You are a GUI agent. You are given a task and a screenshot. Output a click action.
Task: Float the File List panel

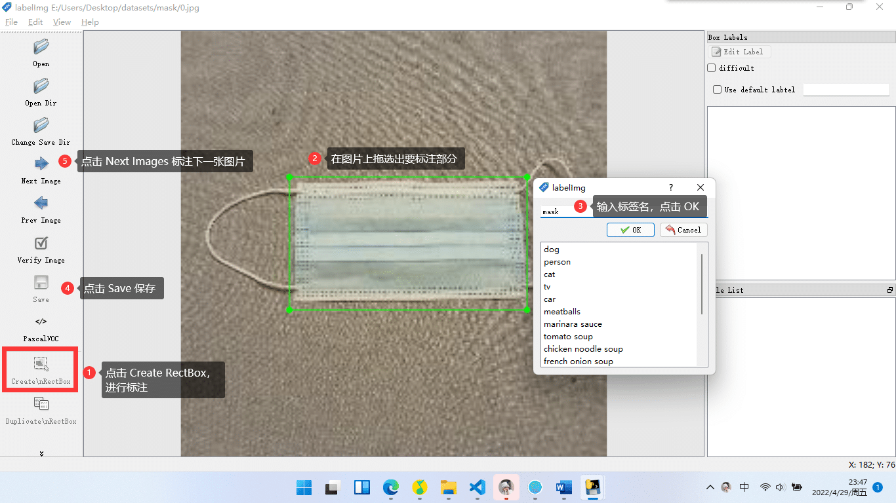pos(889,290)
